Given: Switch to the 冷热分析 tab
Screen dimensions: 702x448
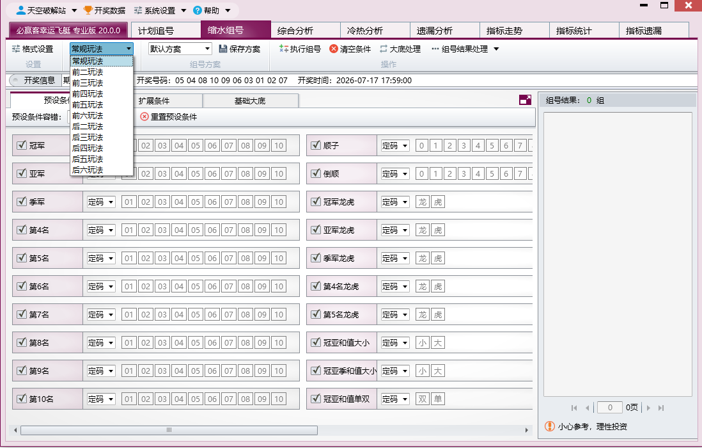Looking at the screenshot, I should (x=375, y=31).
